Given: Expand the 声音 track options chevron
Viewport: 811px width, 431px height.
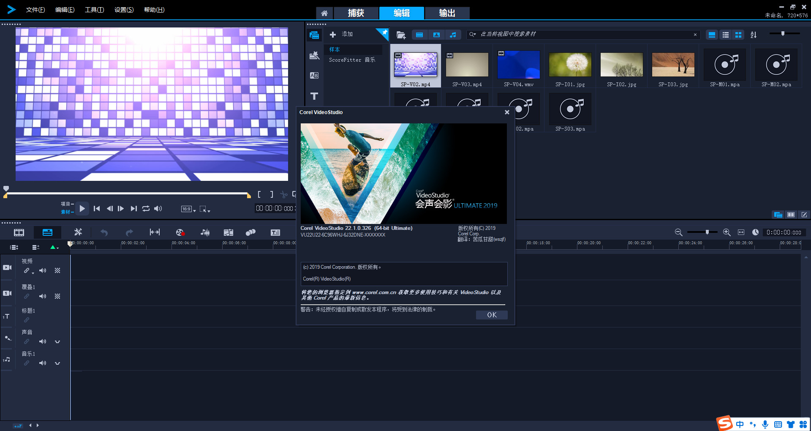Looking at the screenshot, I should 57,342.
